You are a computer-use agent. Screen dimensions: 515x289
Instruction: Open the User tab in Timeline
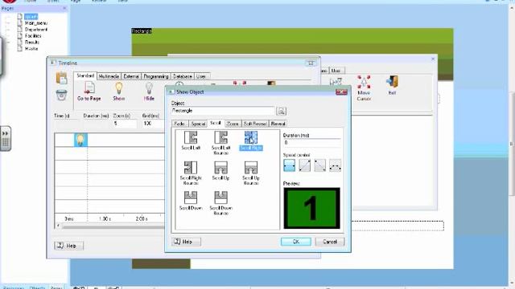(201, 76)
